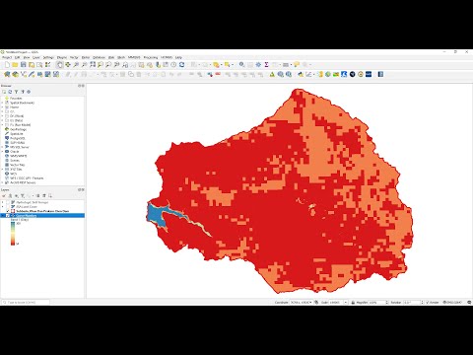Viewport: 473px width, 355px height.
Task: Click the Refresh map canvas icon
Action: tap(181, 65)
